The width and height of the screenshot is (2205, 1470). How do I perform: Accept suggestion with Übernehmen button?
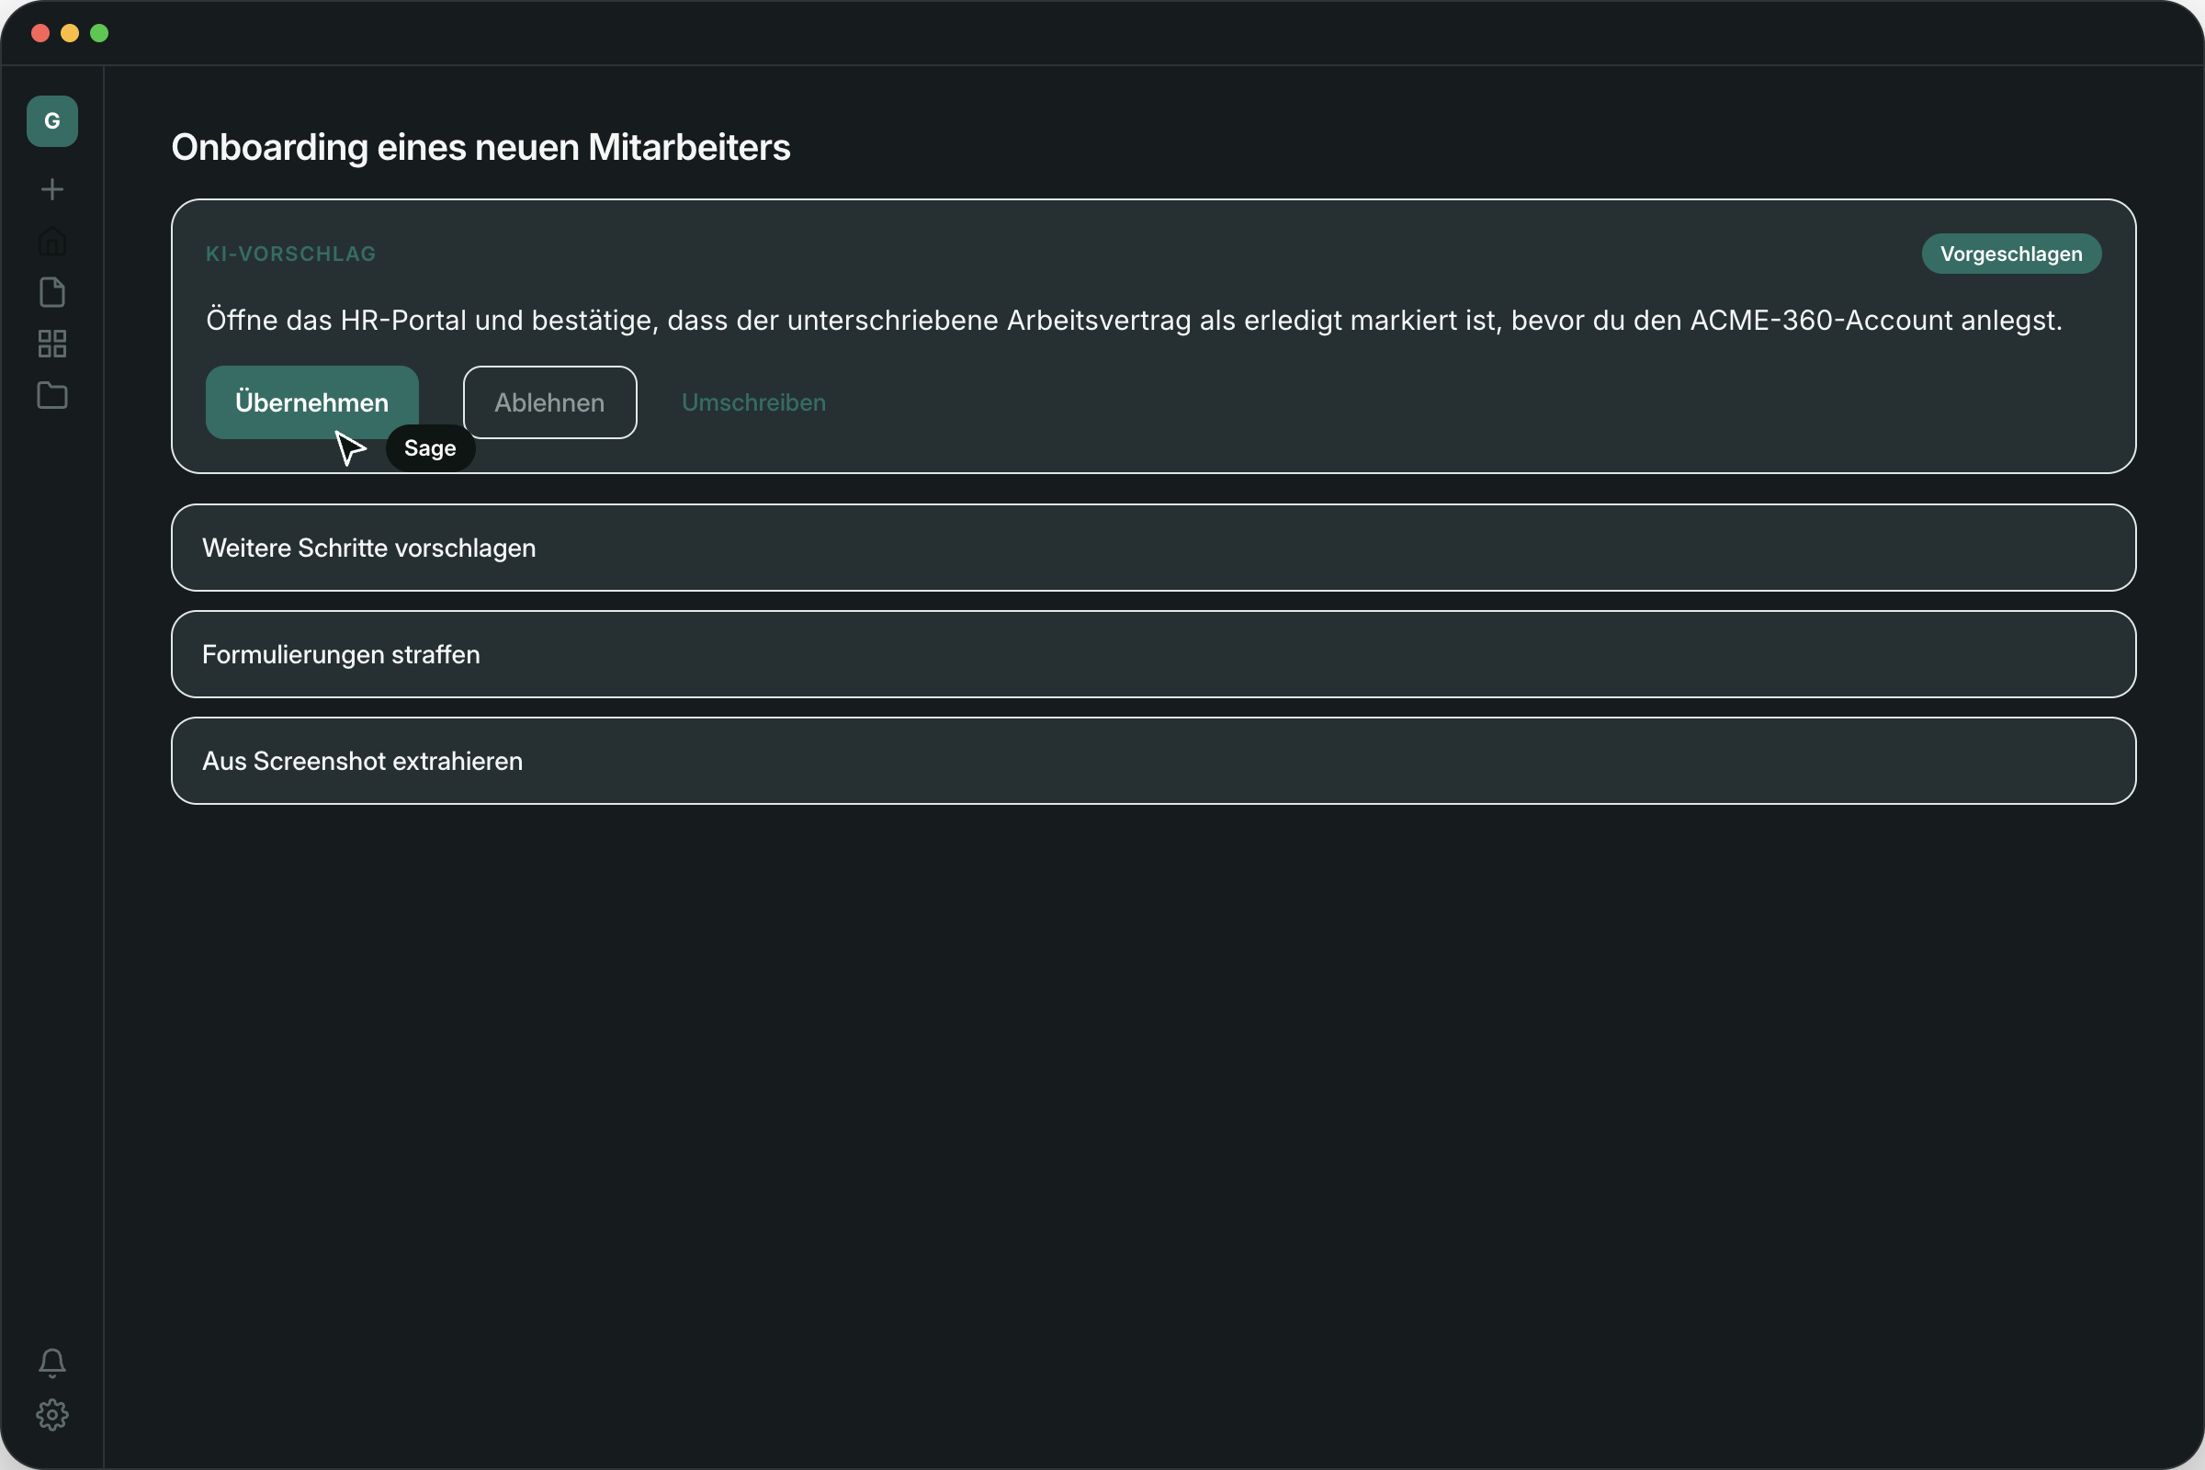pyautogui.click(x=312, y=402)
